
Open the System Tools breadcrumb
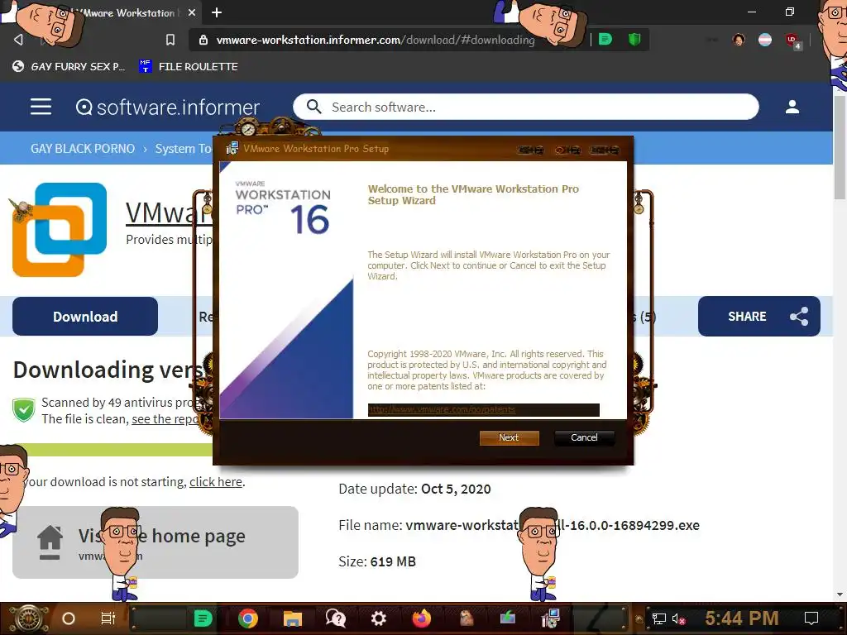(x=183, y=149)
